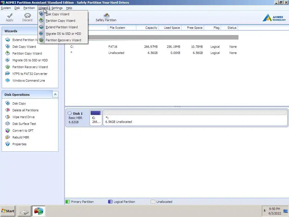Click the green Primary Partition legend swatch
289x217 pixels.
pos(68,201)
